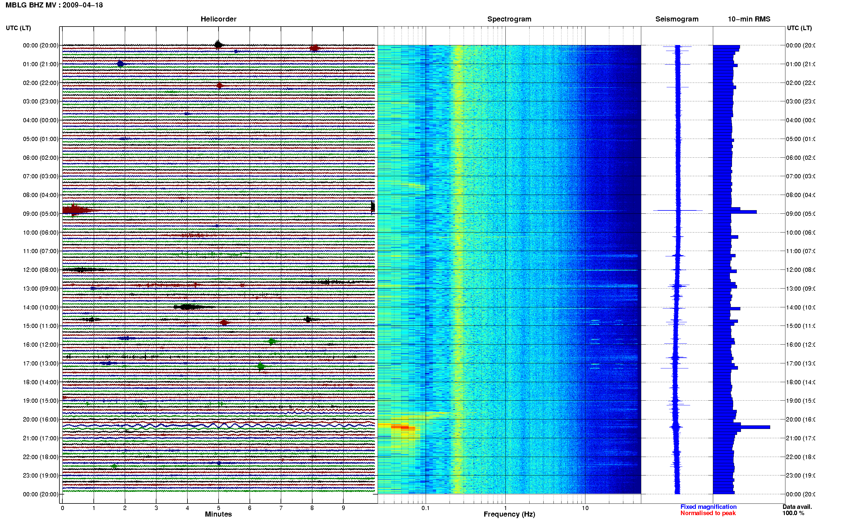Screen dimensions: 849x530
Task: Click the '0.1' frequency tick label
Action: tap(425, 508)
